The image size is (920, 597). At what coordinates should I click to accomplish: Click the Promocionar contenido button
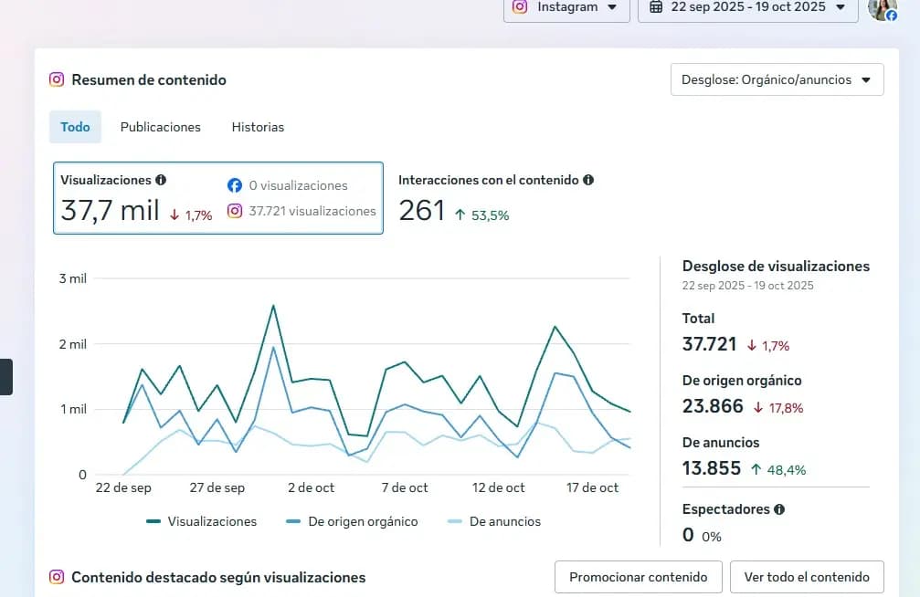point(639,577)
